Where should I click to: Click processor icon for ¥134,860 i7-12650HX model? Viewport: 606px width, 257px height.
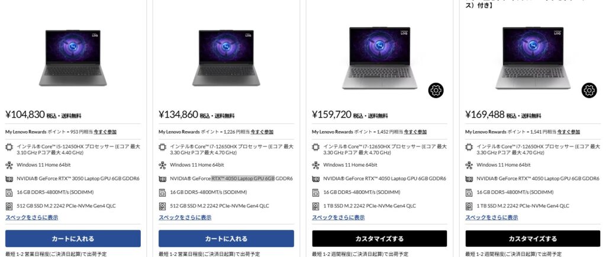pos(162,147)
